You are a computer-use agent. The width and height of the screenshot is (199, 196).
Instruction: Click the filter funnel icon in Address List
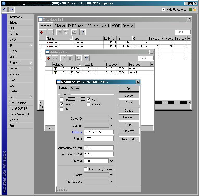coord(87,58)
